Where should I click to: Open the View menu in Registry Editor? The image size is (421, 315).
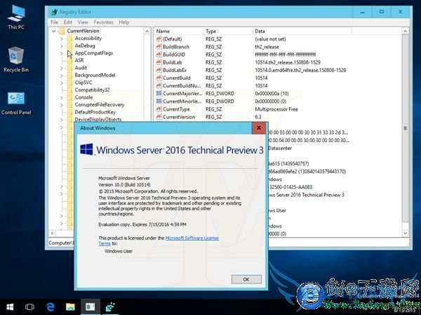83,22
